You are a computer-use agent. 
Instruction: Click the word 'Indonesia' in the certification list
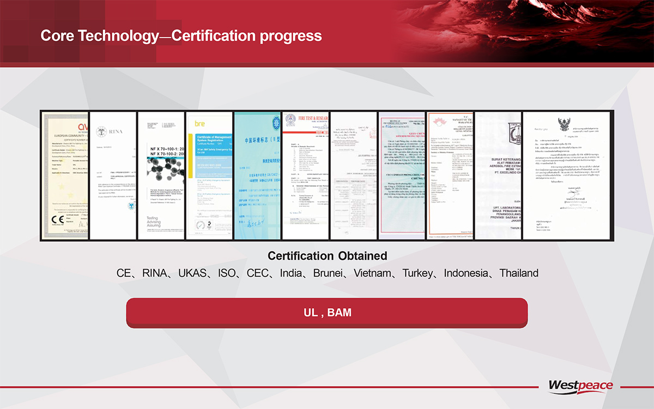point(467,273)
